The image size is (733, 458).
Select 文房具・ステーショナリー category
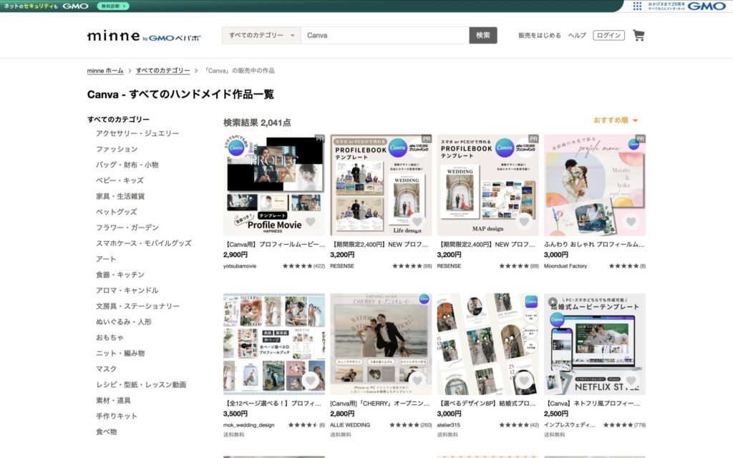tap(138, 306)
